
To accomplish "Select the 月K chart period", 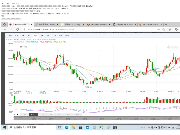I will click(35, 36).
